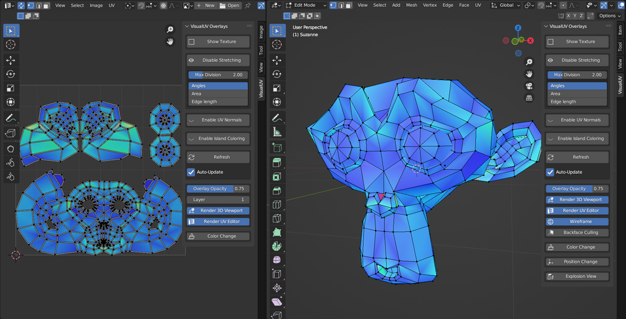
Task: Click the red X axis on the navigation gizmo
Action: [531, 40]
